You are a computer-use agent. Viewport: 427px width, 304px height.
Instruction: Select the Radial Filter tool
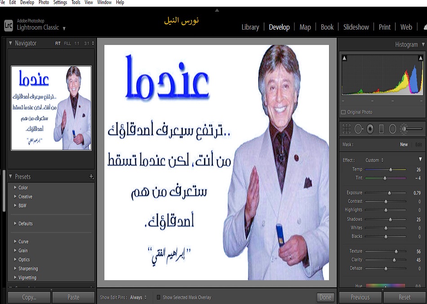pyautogui.click(x=392, y=129)
